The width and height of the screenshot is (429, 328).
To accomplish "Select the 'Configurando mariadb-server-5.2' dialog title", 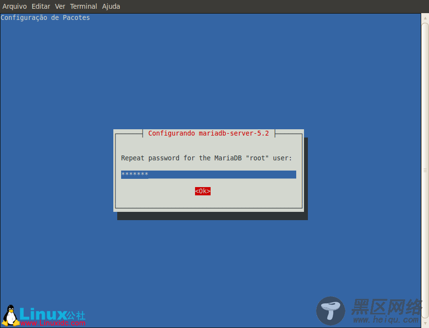I will point(209,133).
